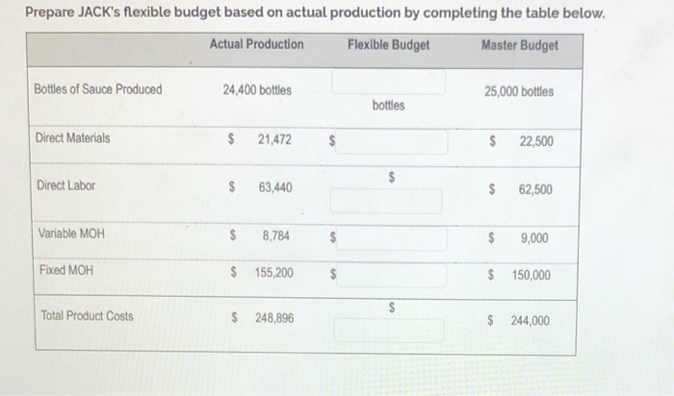Image resolution: width=674 pixels, height=396 pixels.
Task: Click the Flexible Budget bottles input field
Action: pyautogui.click(x=389, y=83)
